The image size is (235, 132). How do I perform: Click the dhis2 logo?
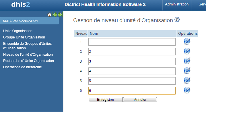[x=20, y=5]
